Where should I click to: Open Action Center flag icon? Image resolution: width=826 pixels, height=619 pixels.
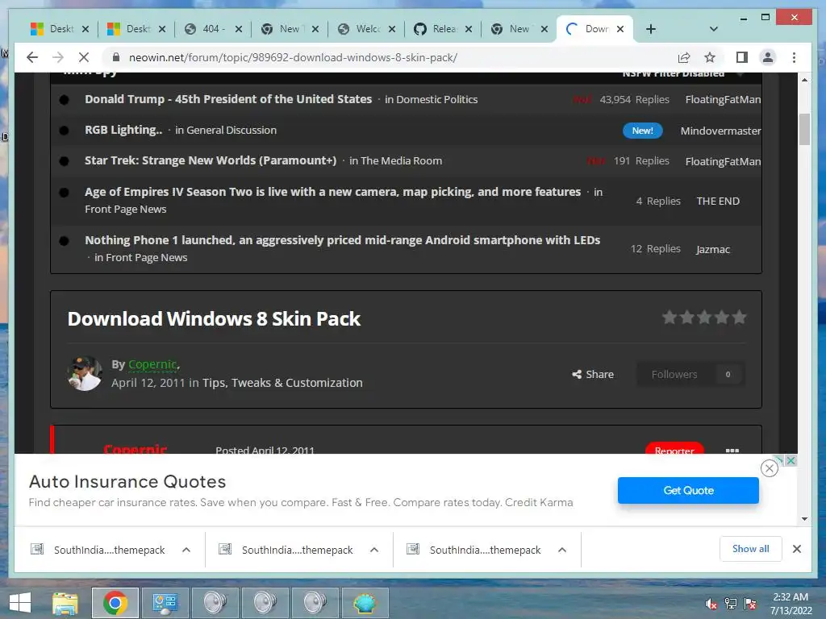tap(750, 604)
